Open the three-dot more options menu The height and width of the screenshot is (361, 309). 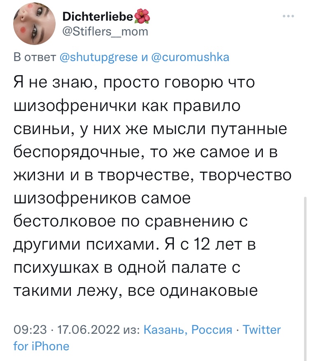tap(288, 17)
